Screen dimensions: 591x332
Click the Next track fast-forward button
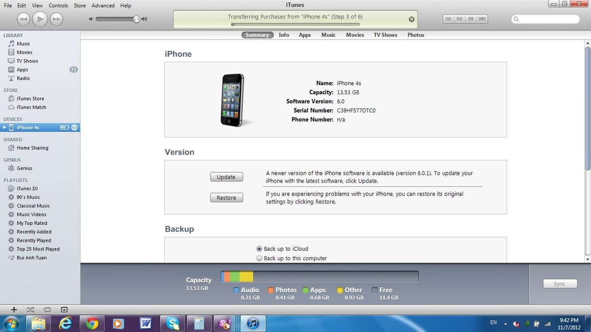point(56,19)
